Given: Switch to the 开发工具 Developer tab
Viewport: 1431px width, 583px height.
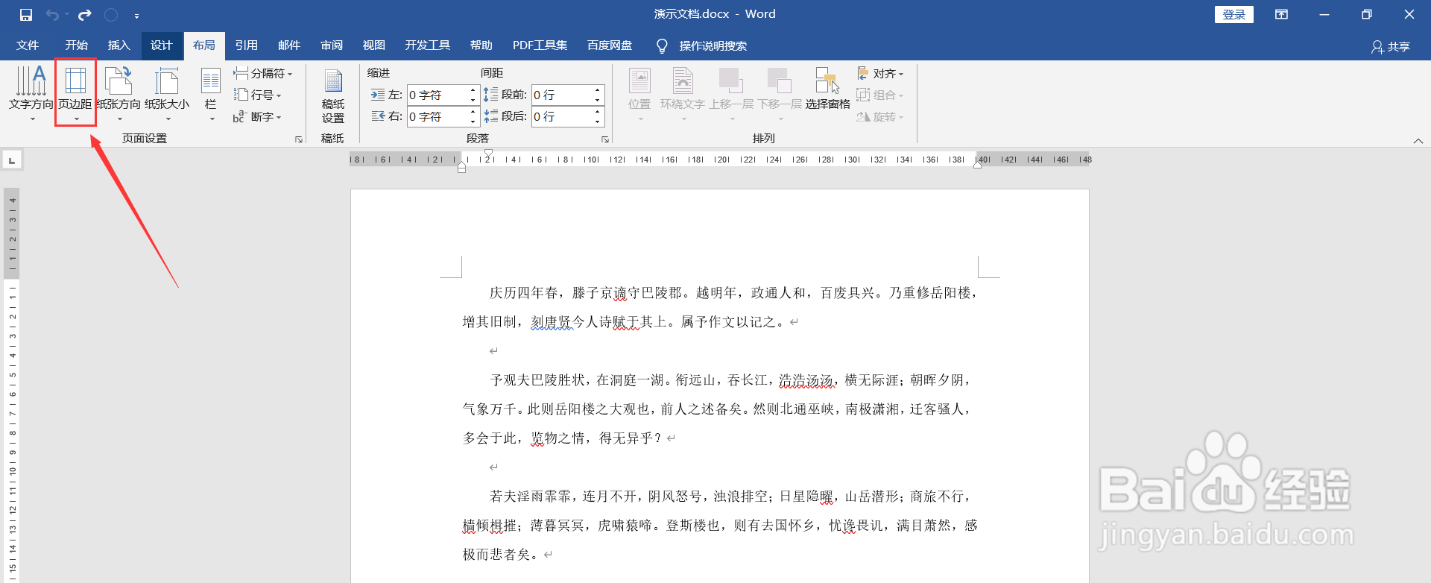Looking at the screenshot, I should click(428, 45).
